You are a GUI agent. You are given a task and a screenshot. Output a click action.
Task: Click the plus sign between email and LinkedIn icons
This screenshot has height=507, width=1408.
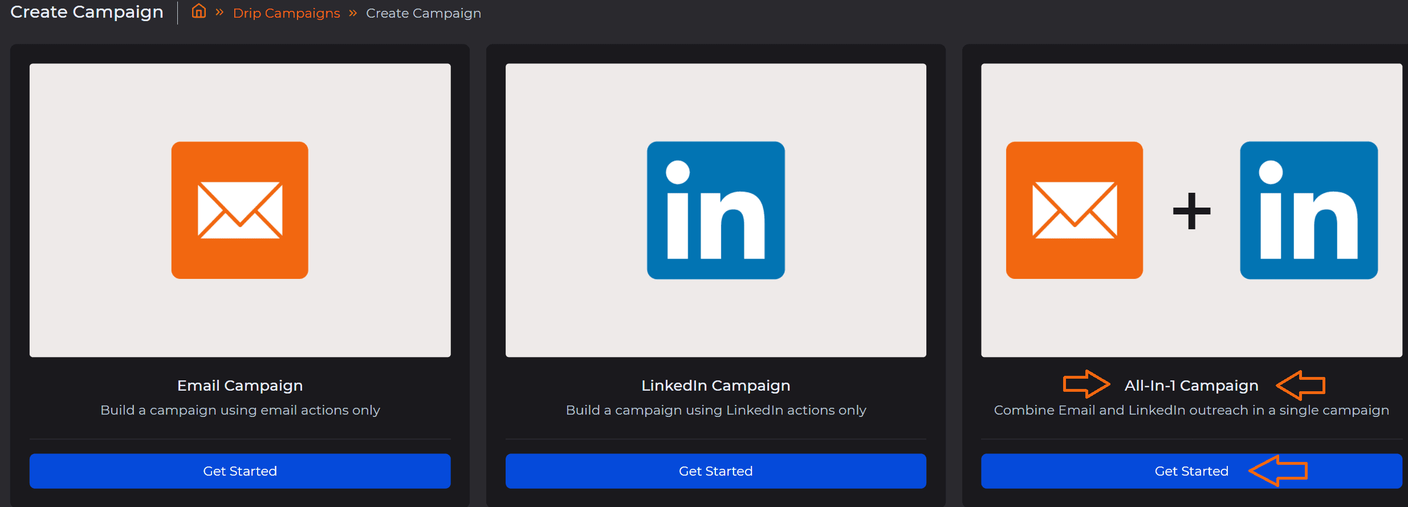click(x=1191, y=211)
